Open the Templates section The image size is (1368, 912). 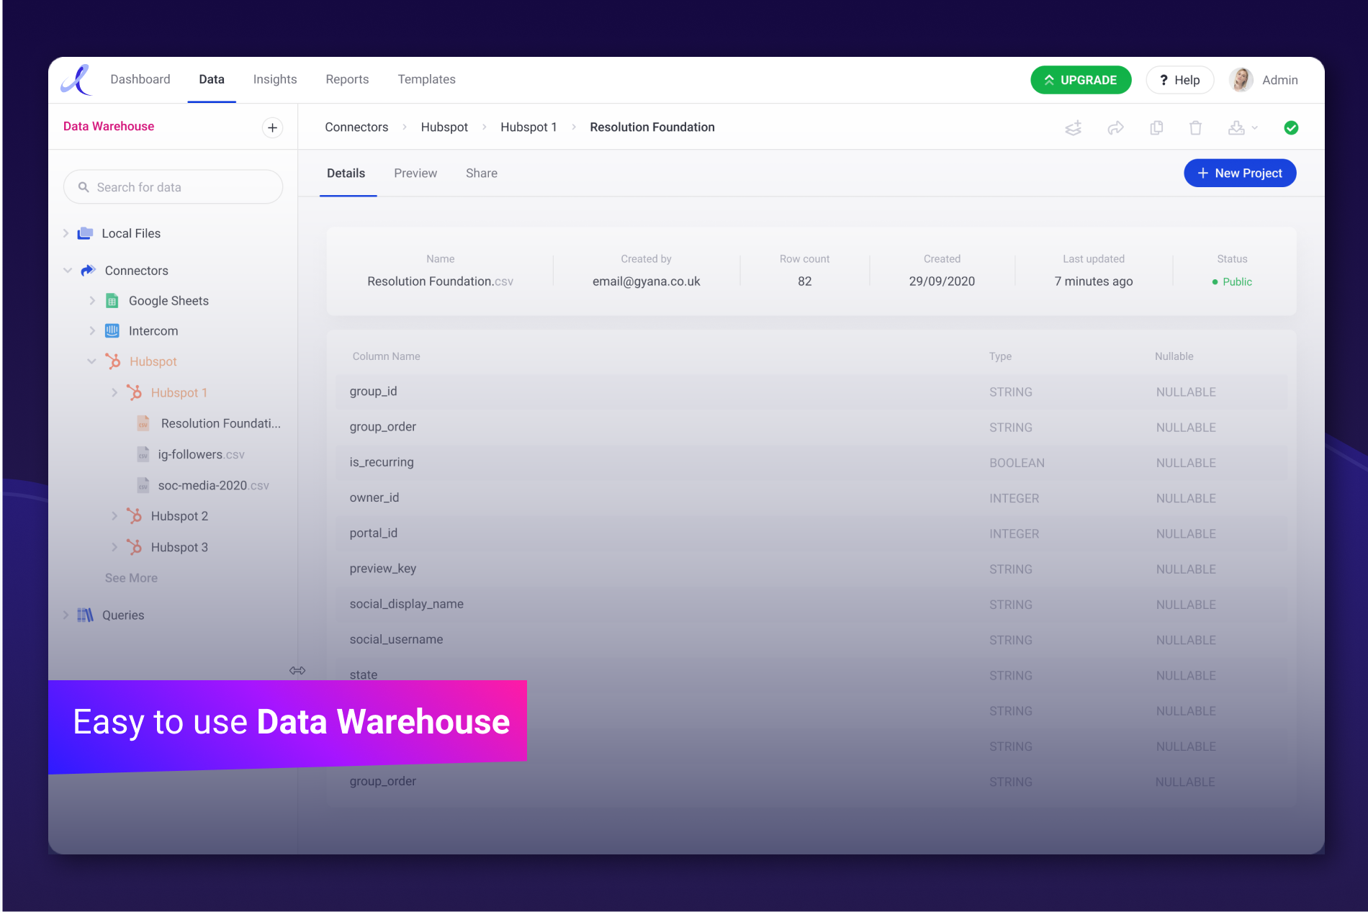(x=427, y=79)
